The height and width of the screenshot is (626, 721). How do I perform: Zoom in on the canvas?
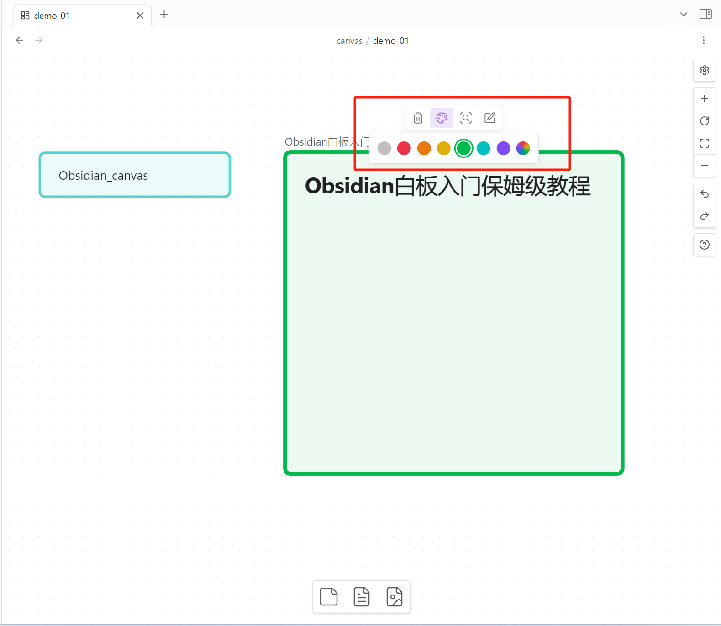click(x=705, y=99)
